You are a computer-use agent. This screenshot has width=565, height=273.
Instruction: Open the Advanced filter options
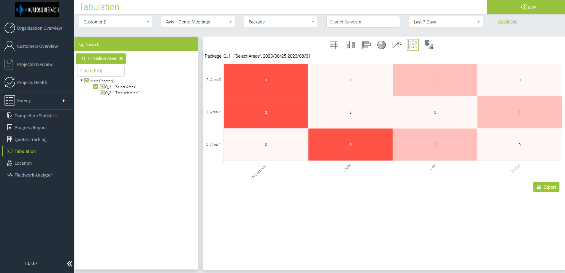(507, 21)
